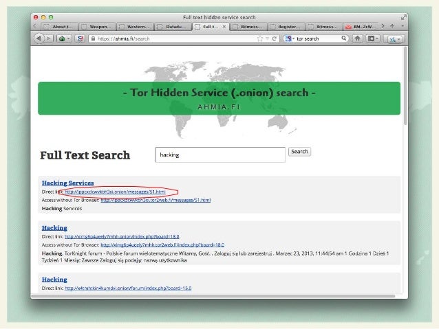Click 'Hacking Services' description text
The width and height of the screenshot is (439, 329).
(x=62, y=209)
